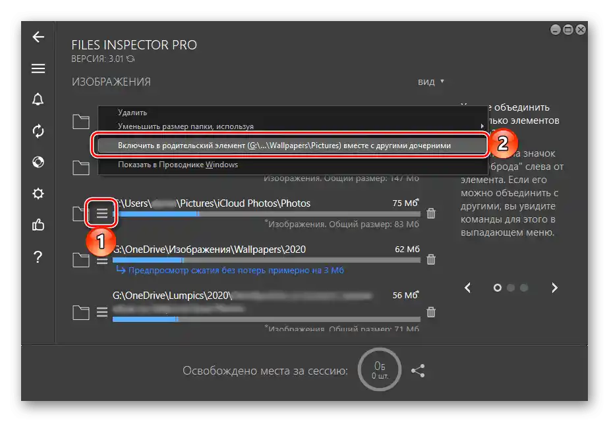
Task: Click the iCloud Photos size bar
Action: tap(266, 214)
